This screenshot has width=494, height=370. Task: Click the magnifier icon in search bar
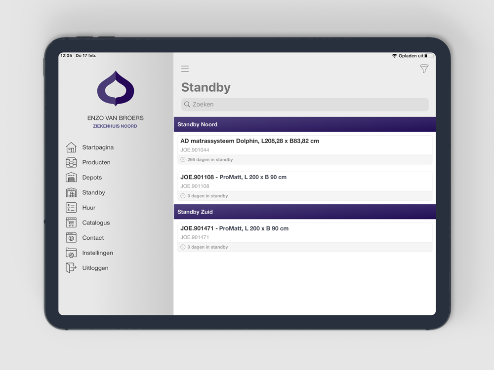pyautogui.click(x=187, y=105)
